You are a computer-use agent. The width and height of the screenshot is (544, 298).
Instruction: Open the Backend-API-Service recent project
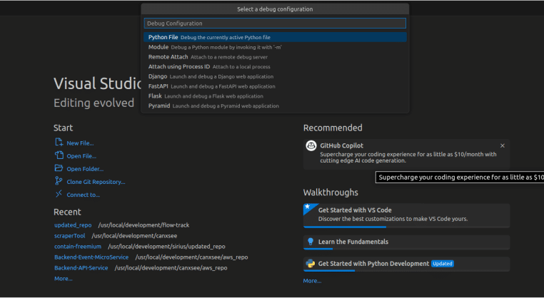[81, 268]
